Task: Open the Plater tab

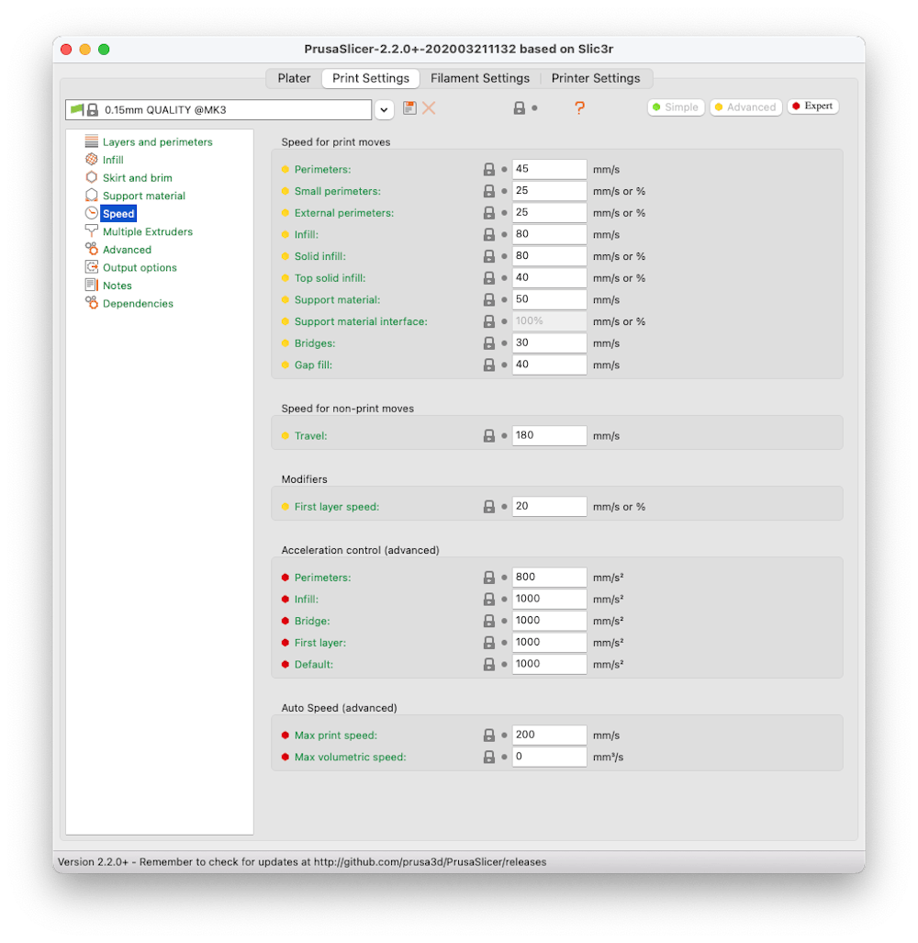Action: coord(294,78)
